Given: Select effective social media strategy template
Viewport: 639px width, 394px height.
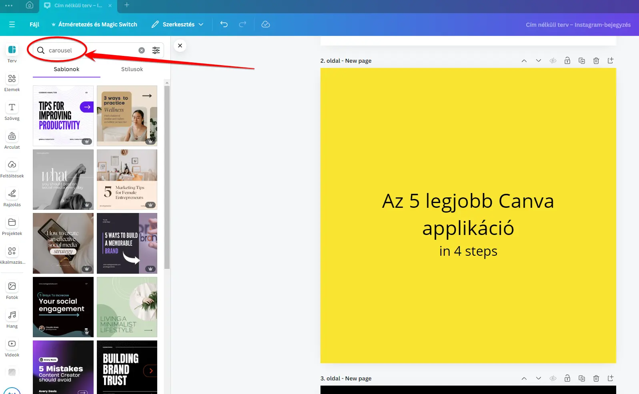Looking at the screenshot, I should point(63,243).
